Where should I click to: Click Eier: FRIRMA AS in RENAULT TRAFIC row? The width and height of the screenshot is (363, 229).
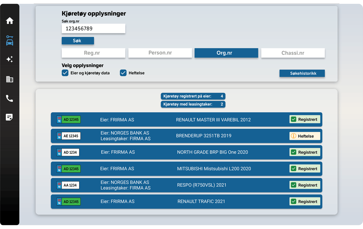coord(117,201)
